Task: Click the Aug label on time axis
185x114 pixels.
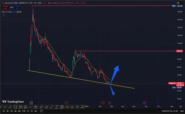Action: pyautogui.click(x=172, y=106)
